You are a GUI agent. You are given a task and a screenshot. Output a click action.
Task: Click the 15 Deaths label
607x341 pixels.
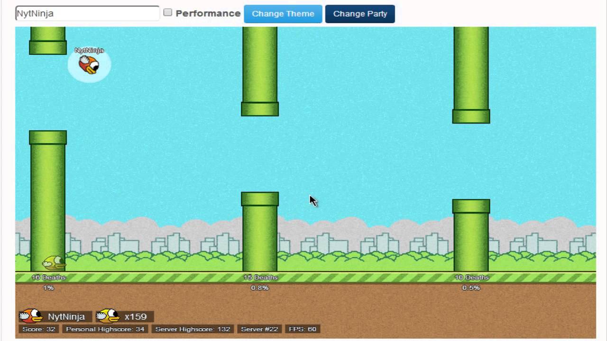click(x=260, y=278)
